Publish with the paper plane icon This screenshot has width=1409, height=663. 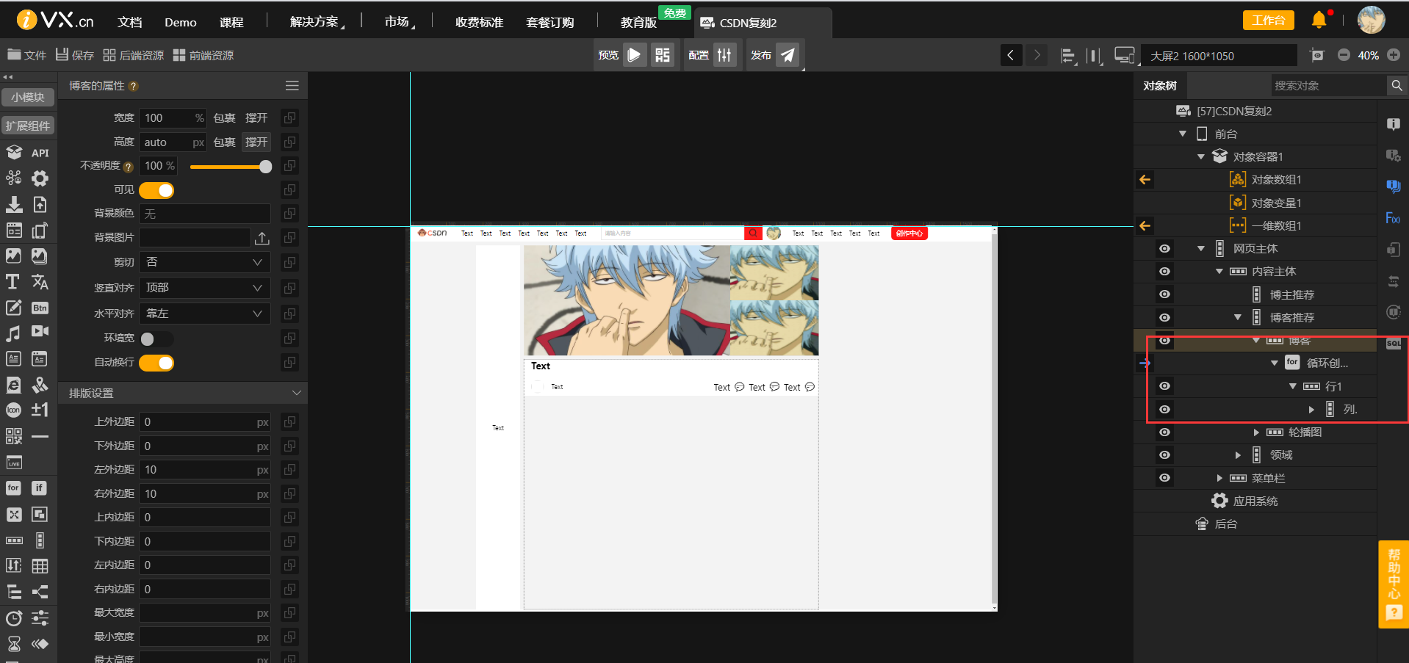click(x=788, y=54)
